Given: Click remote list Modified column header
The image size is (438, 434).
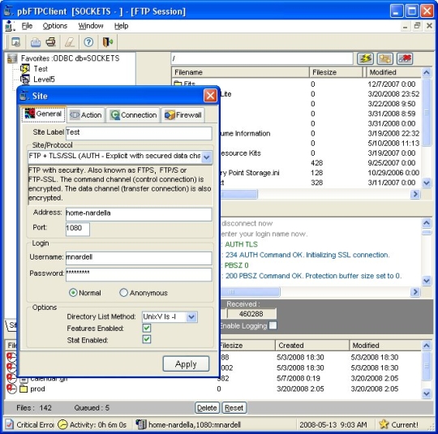Looking at the screenshot, I should click(x=394, y=72).
